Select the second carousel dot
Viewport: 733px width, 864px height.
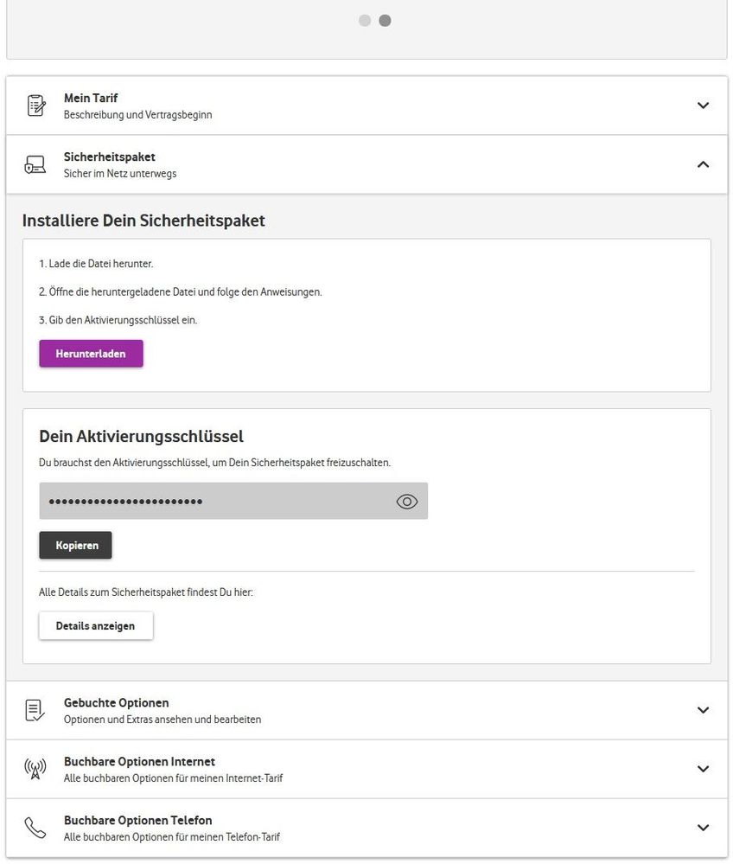[x=385, y=21]
